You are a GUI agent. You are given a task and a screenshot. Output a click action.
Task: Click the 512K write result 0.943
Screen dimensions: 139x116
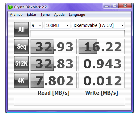pos(102,63)
